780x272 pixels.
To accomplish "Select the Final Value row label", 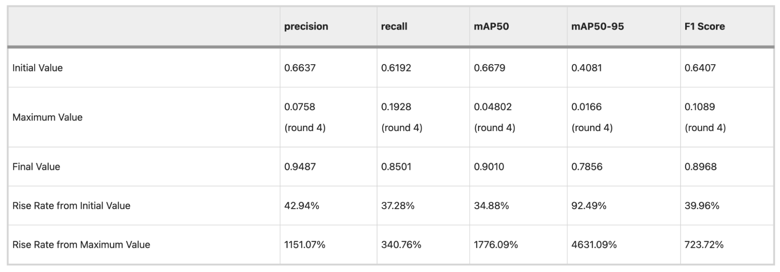I will (x=36, y=167).
